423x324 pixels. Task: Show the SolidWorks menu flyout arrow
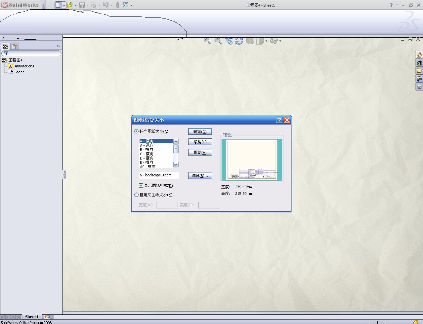(x=43, y=5)
